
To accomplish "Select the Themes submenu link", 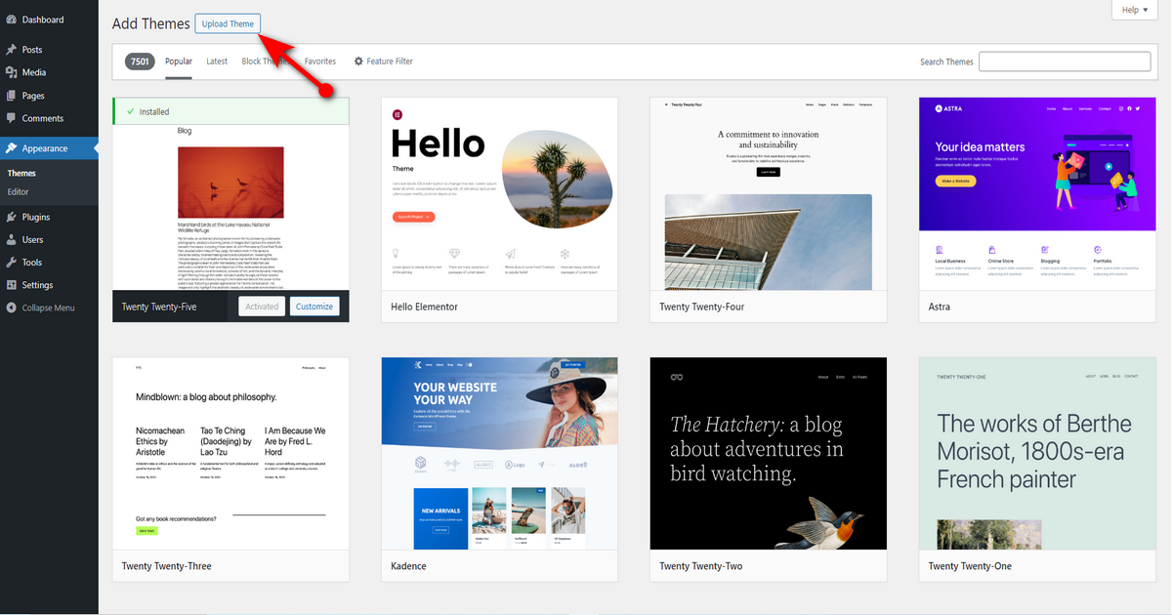I will pyautogui.click(x=21, y=174).
